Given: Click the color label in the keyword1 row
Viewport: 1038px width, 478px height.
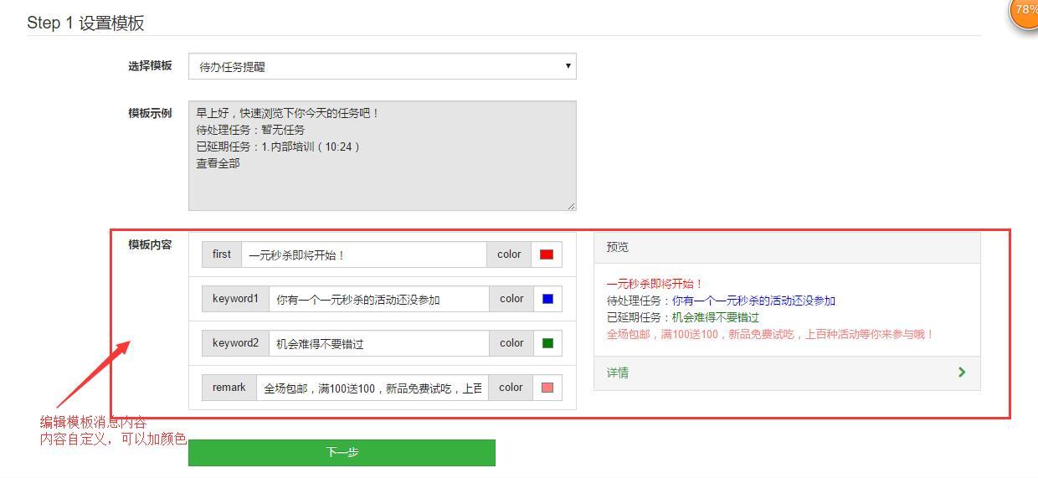Looking at the screenshot, I should pos(511,299).
